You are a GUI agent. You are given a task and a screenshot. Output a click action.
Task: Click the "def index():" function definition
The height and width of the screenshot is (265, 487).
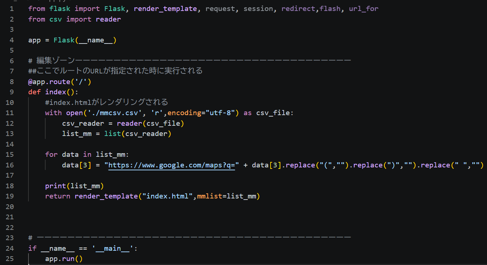point(53,92)
